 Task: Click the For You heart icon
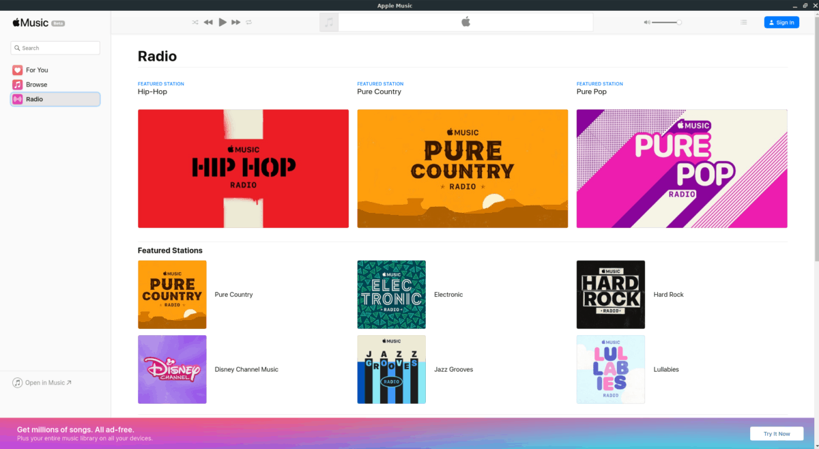click(18, 70)
